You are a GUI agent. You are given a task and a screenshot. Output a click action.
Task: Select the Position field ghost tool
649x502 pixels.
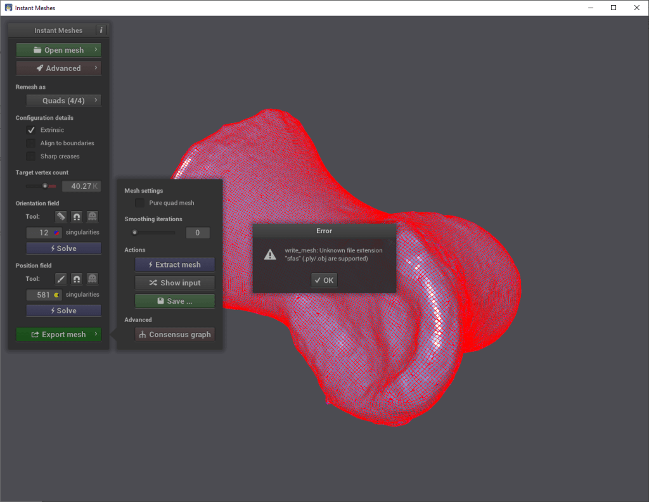click(93, 279)
